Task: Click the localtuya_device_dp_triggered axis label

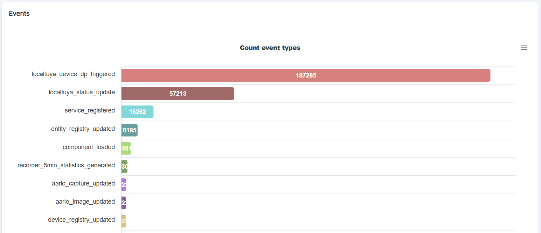Action: click(73, 74)
